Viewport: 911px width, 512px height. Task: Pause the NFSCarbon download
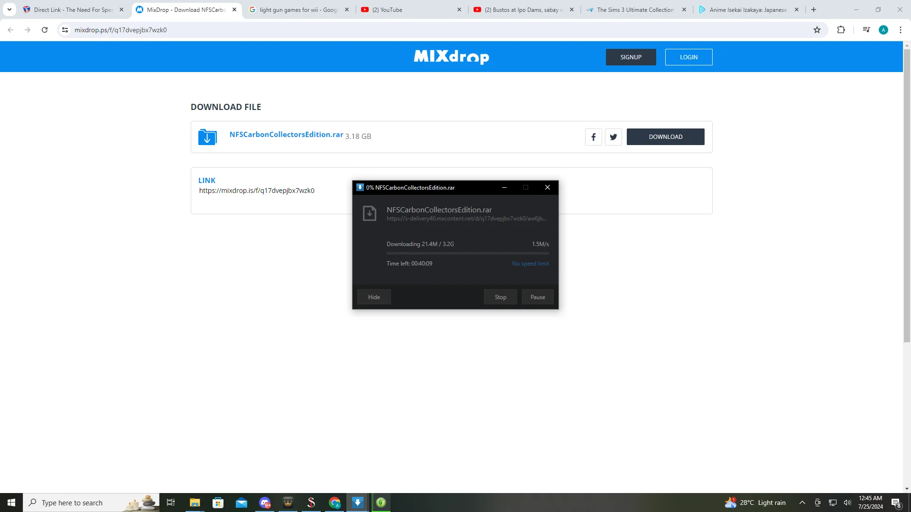(538, 297)
